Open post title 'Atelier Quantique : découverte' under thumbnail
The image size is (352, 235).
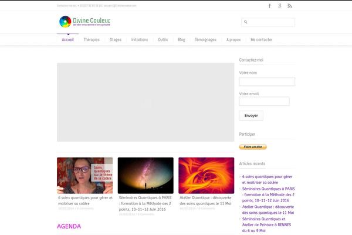(205, 200)
